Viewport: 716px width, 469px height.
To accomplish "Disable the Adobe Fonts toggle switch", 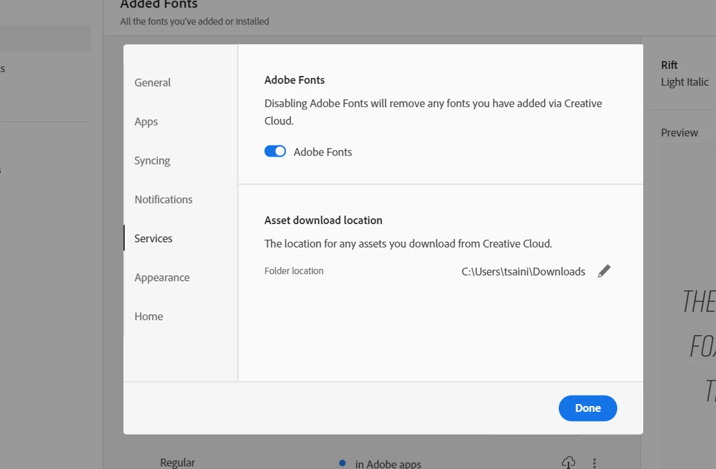I will click(x=275, y=151).
